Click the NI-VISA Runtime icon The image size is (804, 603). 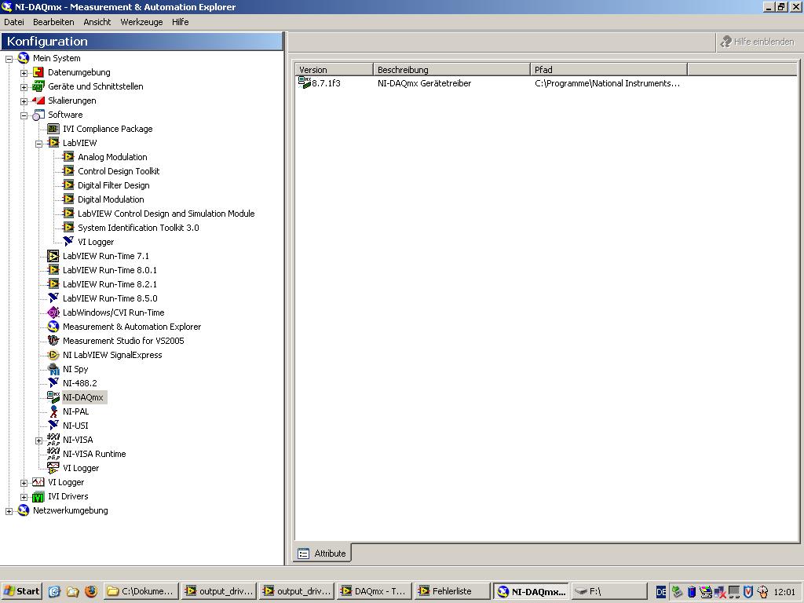pos(53,454)
